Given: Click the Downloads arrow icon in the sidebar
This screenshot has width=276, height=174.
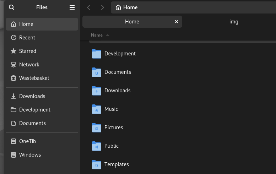Looking at the screenshot, I should coord(13,96).
